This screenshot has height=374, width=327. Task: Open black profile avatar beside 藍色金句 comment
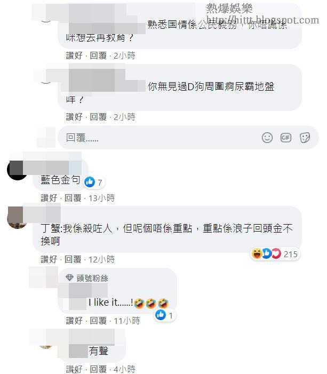[x=17, y=170]
